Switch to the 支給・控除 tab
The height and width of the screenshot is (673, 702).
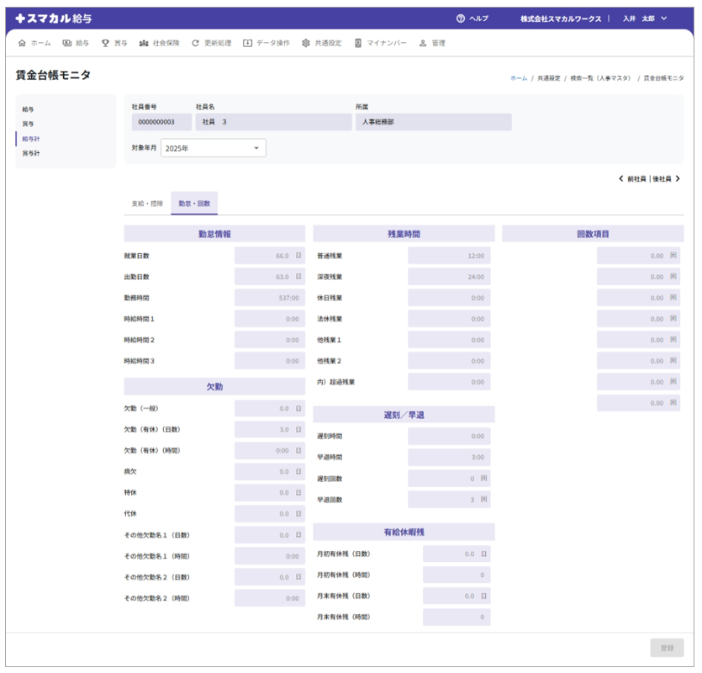coord(147,204)
